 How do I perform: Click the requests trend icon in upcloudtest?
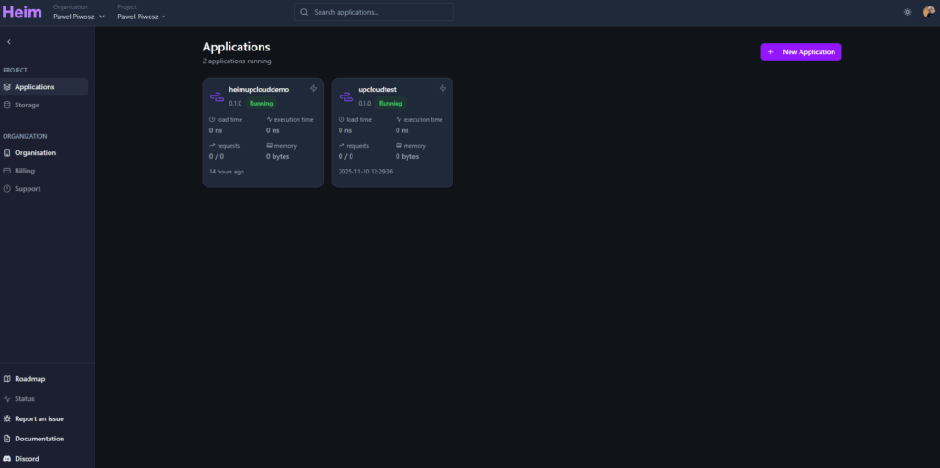341,145
